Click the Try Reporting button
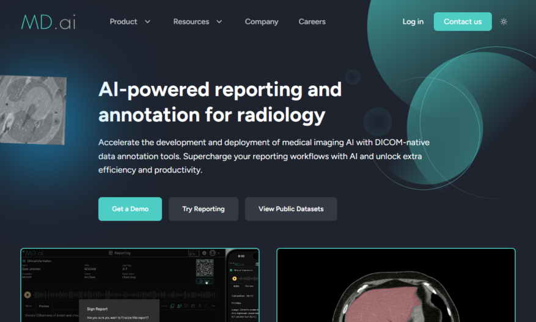This screenshot has height=322, width=536. pos(204,209)
